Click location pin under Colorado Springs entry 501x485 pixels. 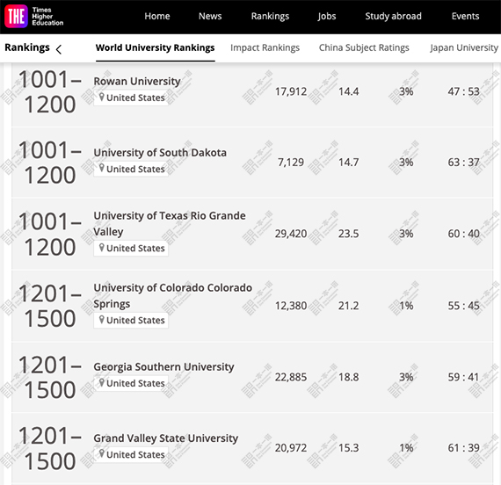[102, 319]
